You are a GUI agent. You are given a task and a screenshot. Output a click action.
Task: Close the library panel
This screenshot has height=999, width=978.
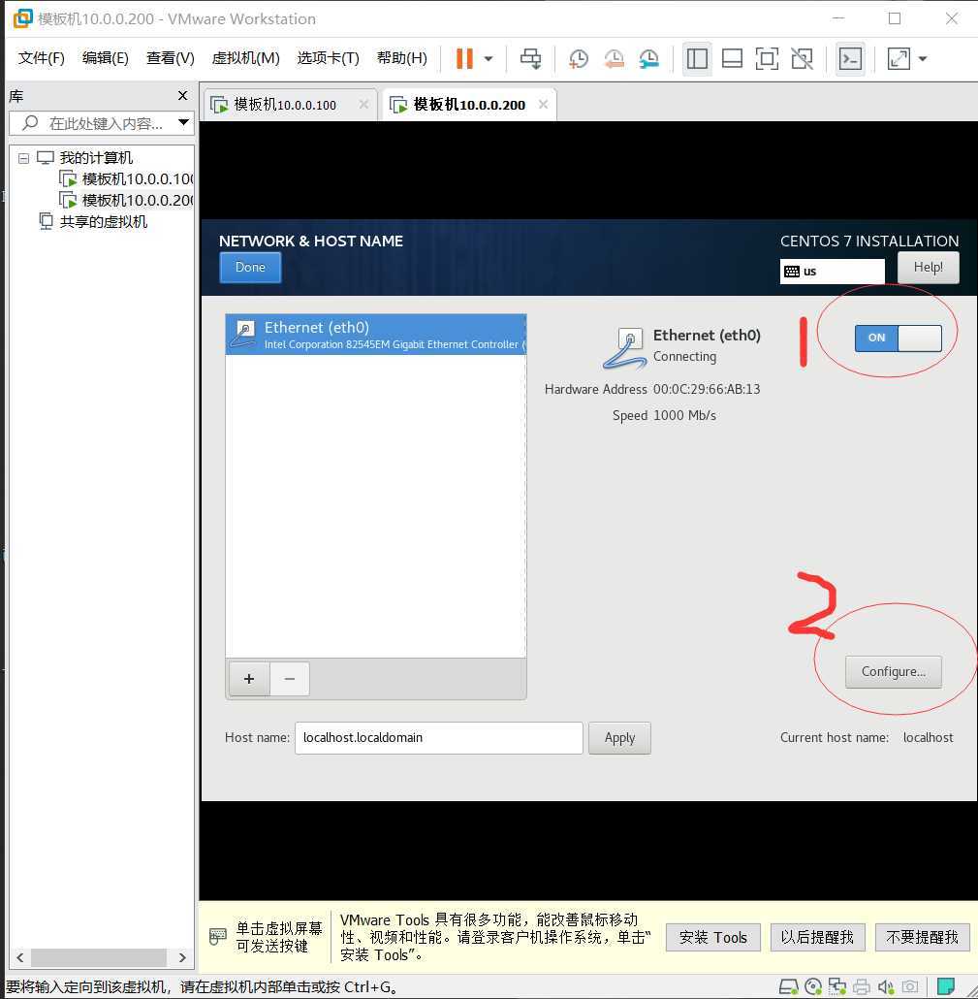pyautogui.click(x=183, y=96)
